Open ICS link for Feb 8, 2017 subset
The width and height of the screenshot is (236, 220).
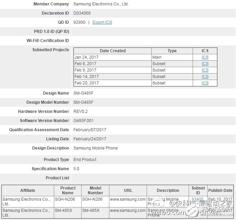(205, 64)
